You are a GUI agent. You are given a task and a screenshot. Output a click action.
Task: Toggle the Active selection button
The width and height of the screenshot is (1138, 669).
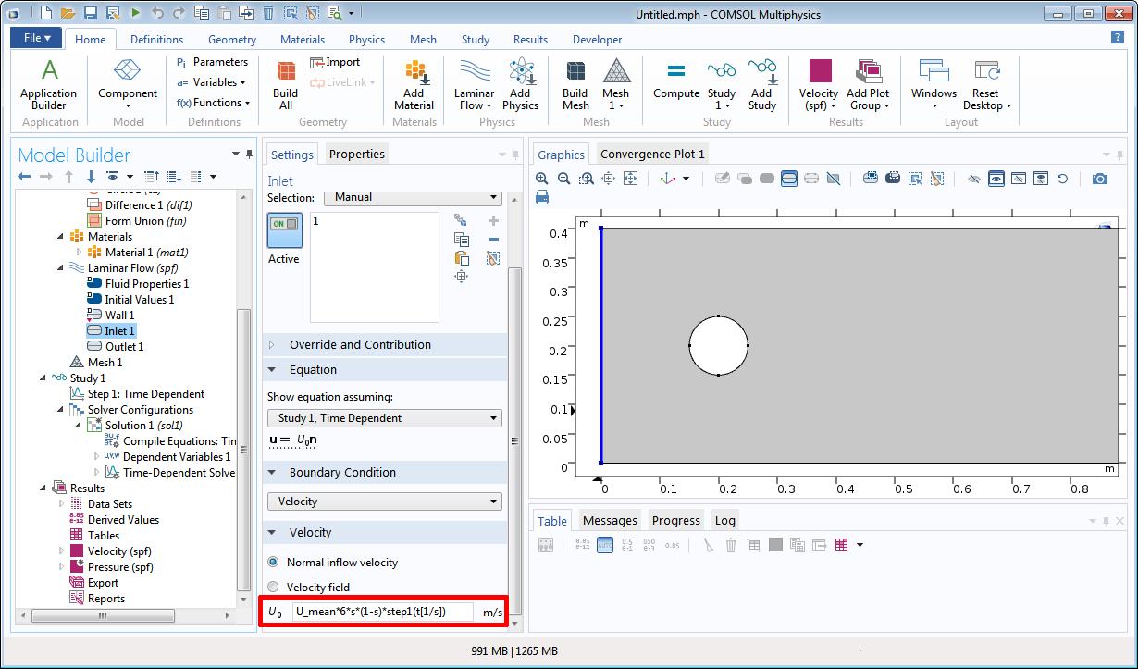284,230
